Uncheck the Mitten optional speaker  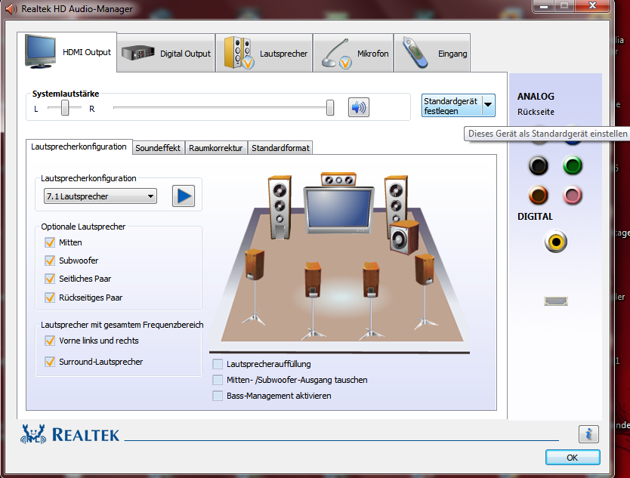pos(50,242)
